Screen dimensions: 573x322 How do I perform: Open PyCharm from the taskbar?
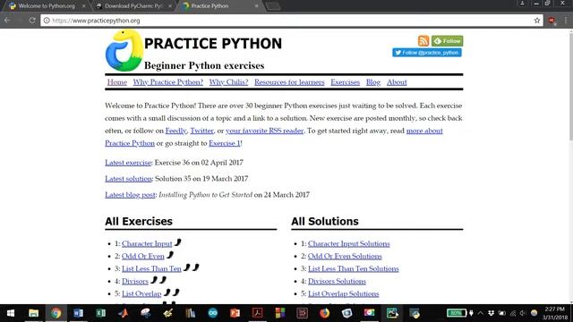[392, 313]
